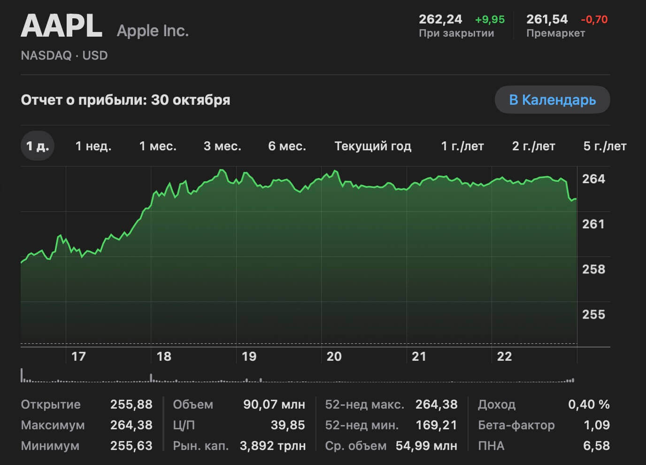Click the В Календарь button
The height and width of the screenshot is (465, 646).
552,100
